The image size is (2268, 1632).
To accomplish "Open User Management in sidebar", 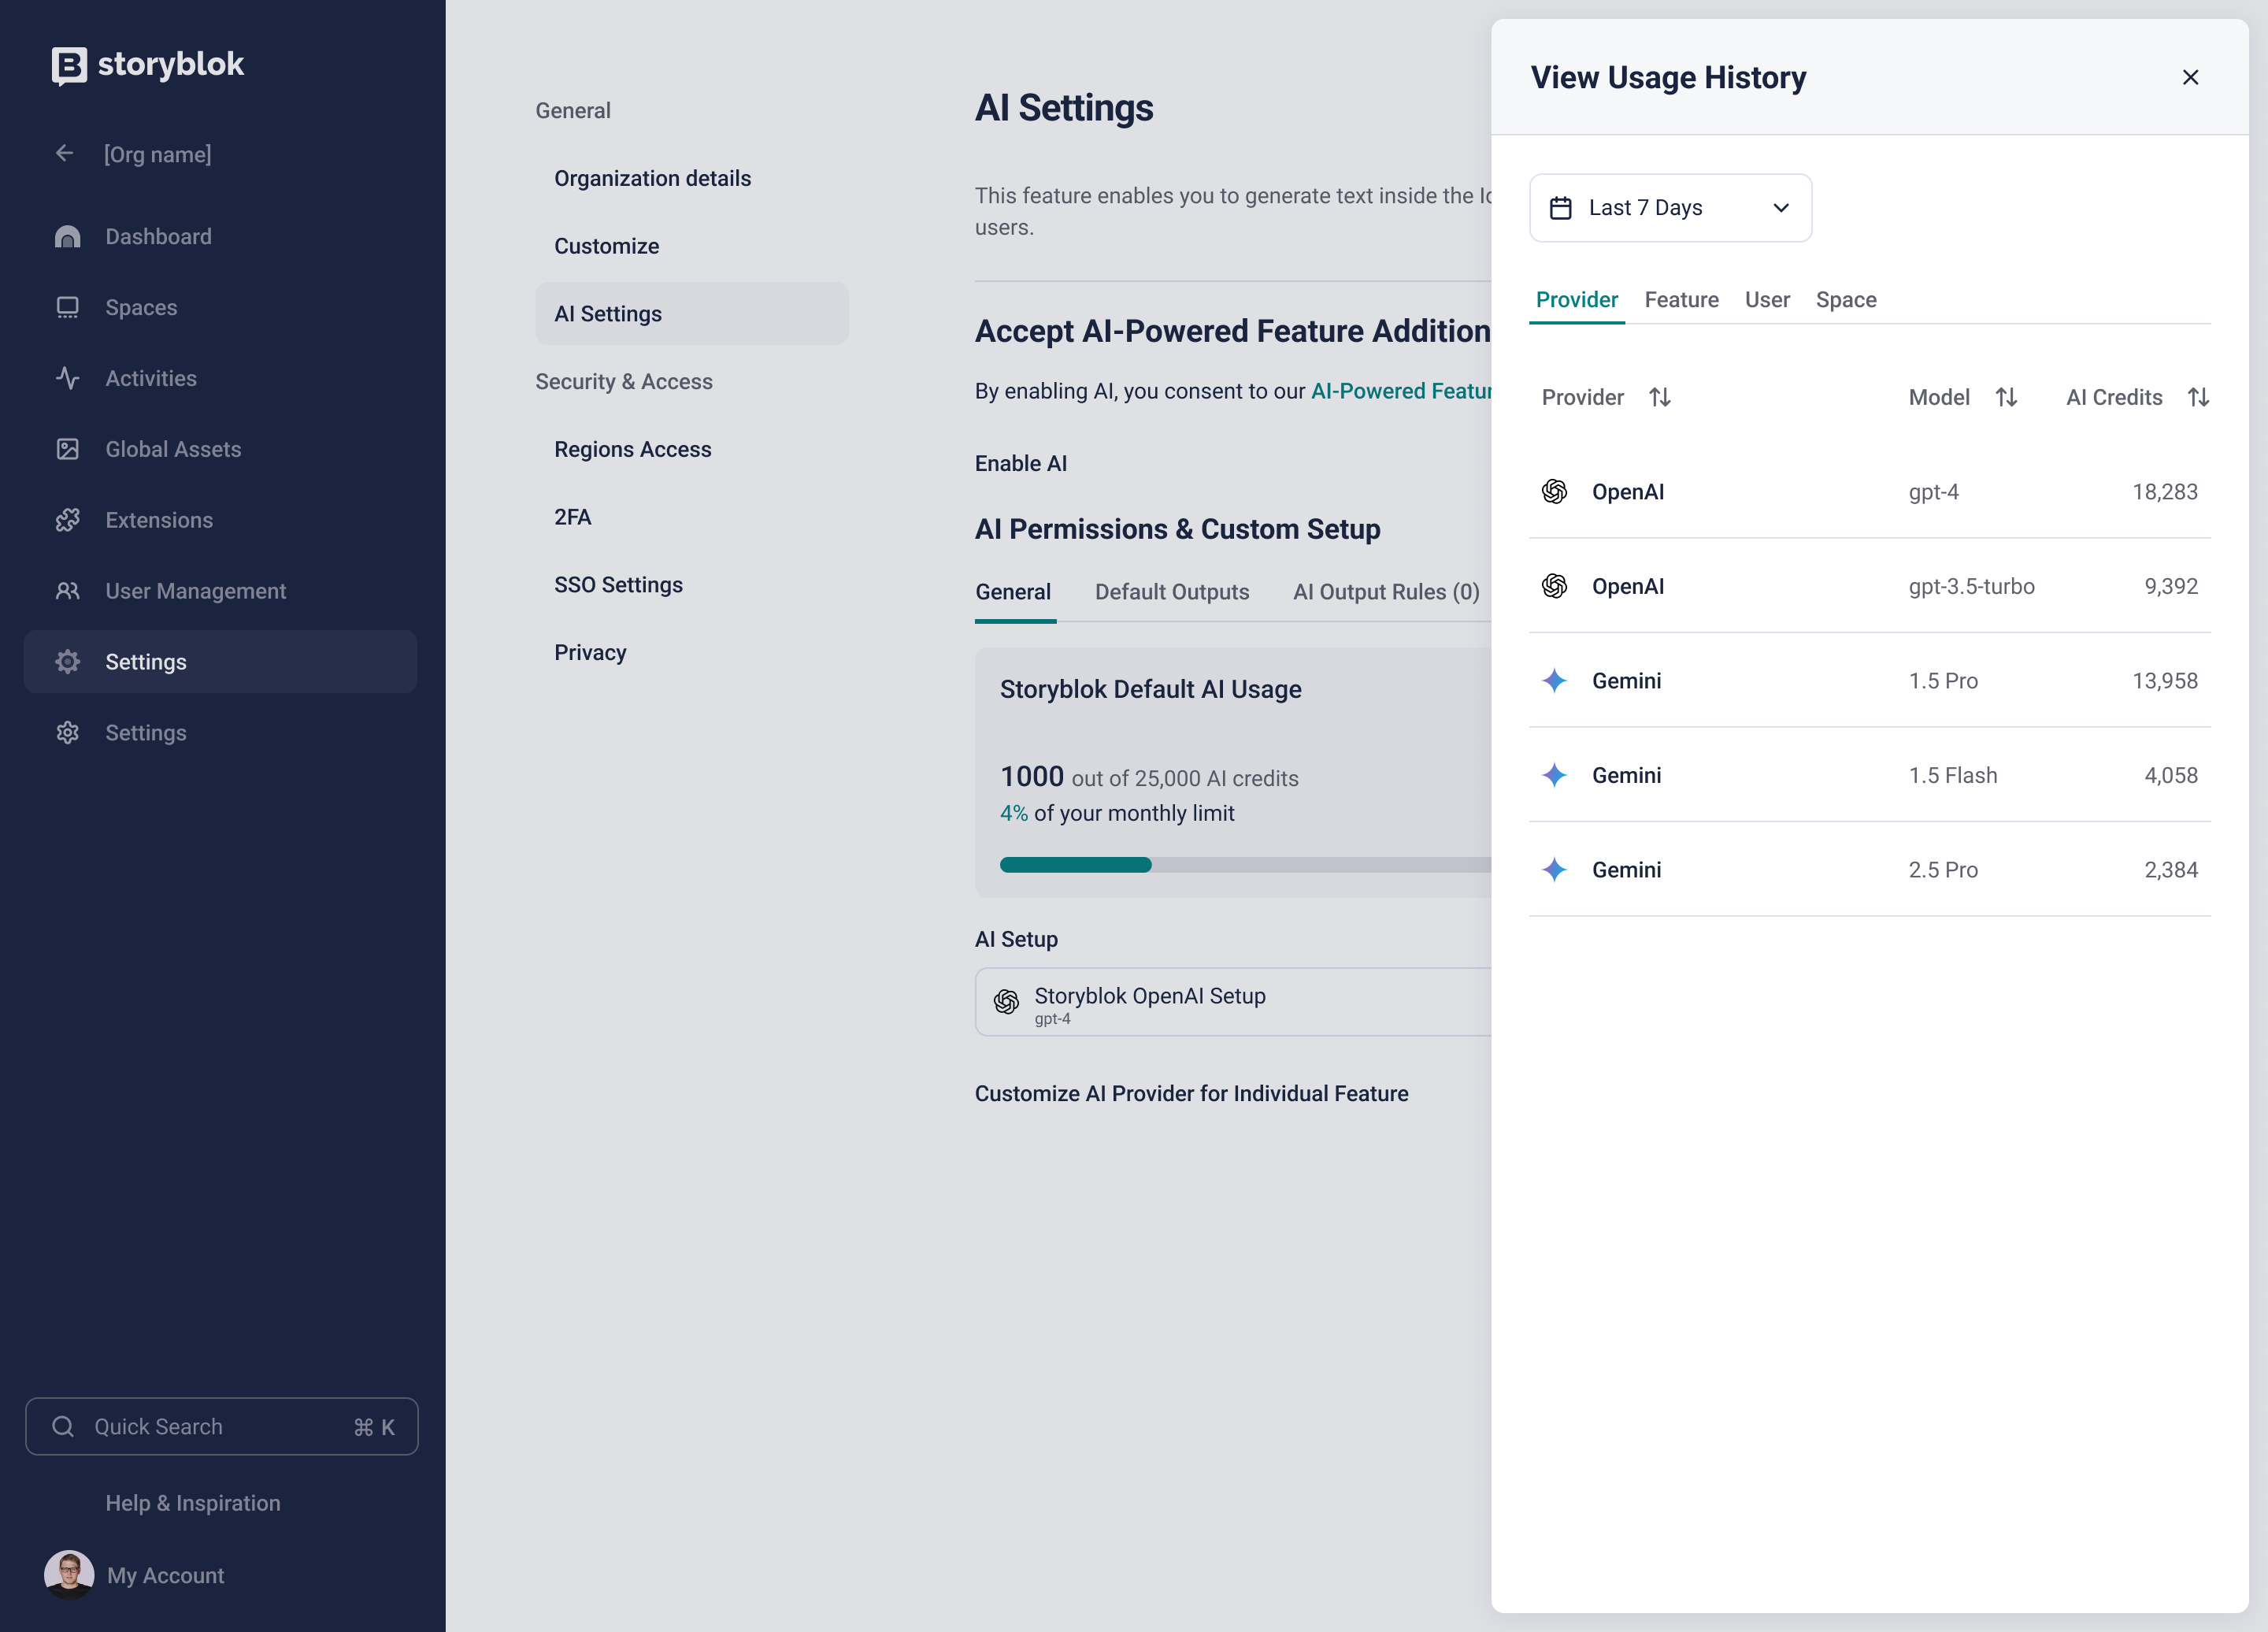I will pyautogui.click(x=195, y=591).
